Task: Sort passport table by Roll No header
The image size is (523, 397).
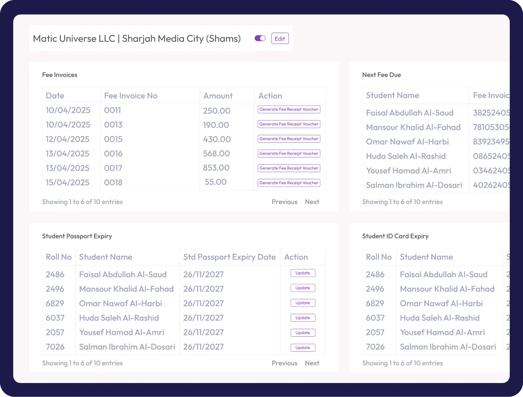Action: pyautogui.click(x=59, y=257)
